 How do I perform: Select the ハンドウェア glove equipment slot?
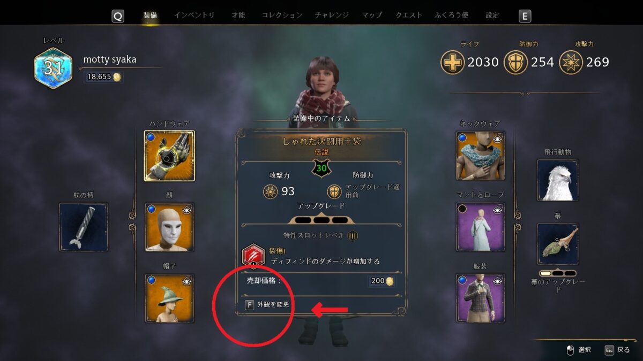coord(169,156)
